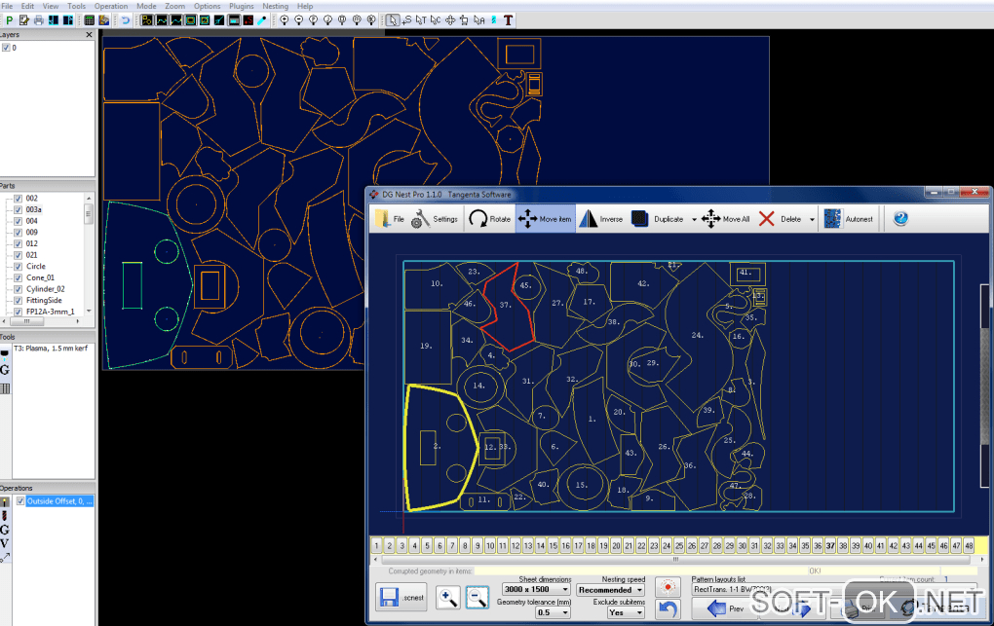
Task: Click the Parts list vertical scrollbar thumb
Action: click(x=88, y=214)
